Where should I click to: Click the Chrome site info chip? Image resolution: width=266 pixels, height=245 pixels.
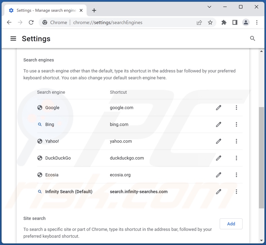coord(55,23)
